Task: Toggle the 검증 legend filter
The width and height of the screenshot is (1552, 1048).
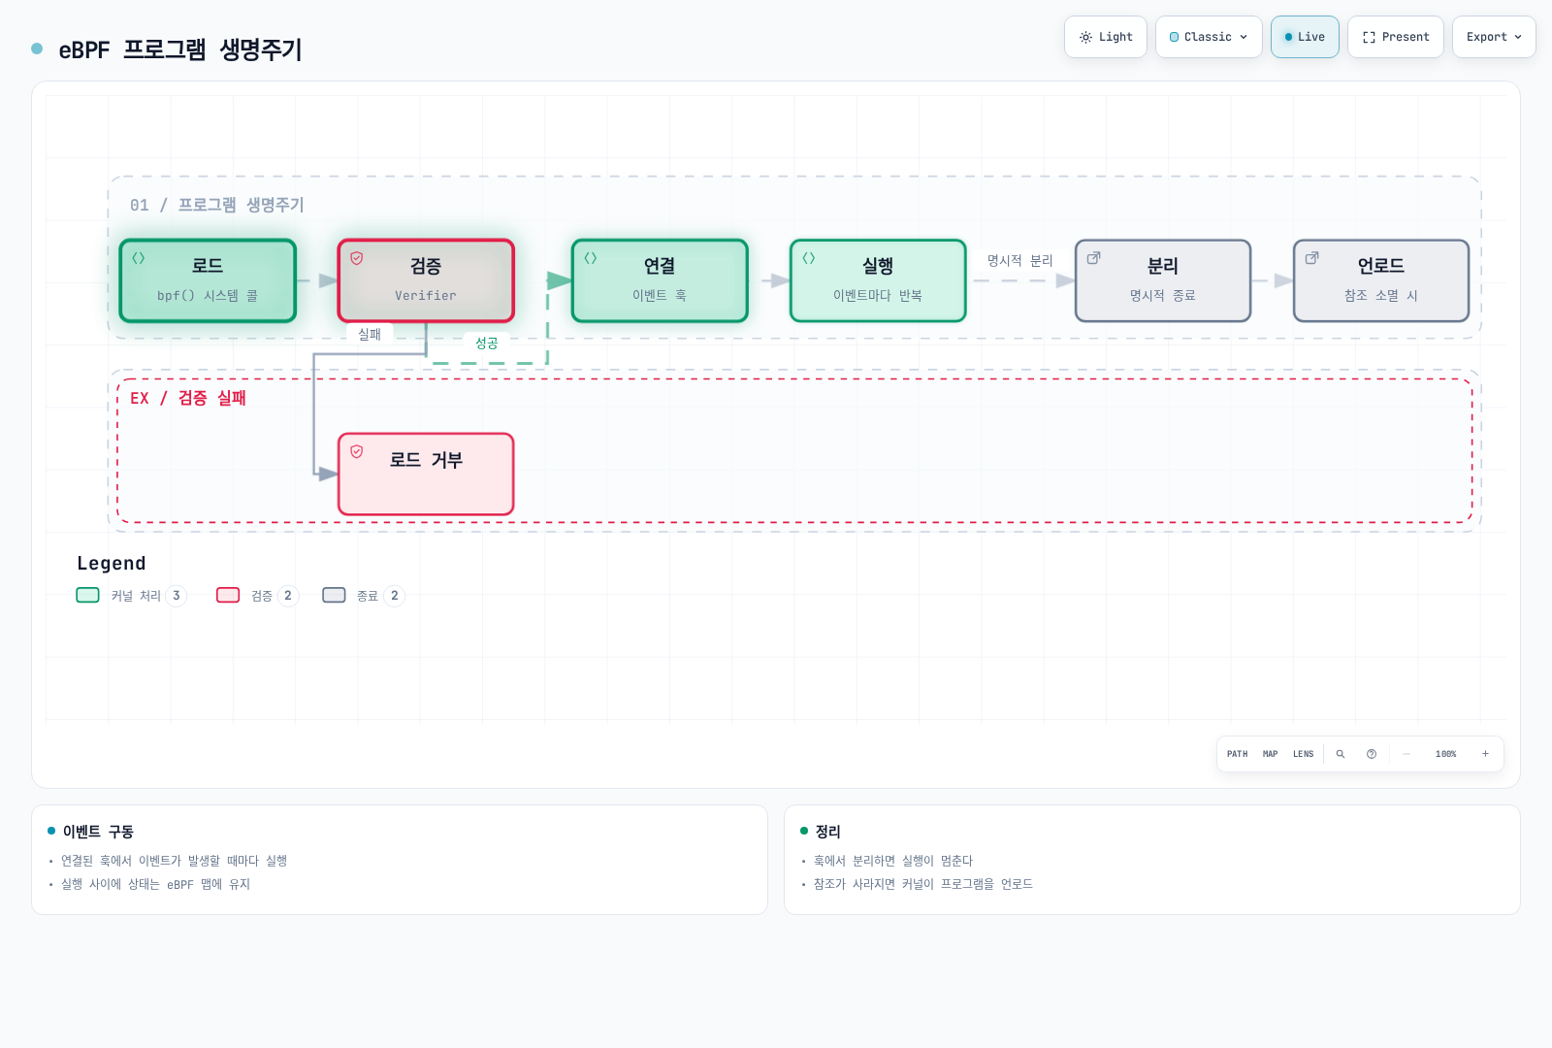Action: pyautogui.click(x=257, y=596)
